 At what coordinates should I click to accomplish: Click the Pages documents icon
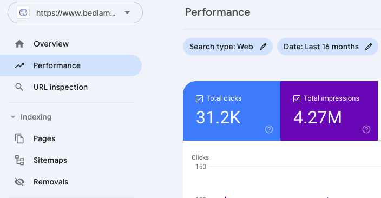coord(19,138)
